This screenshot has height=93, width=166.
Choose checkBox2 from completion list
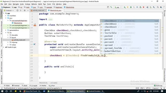130,24
